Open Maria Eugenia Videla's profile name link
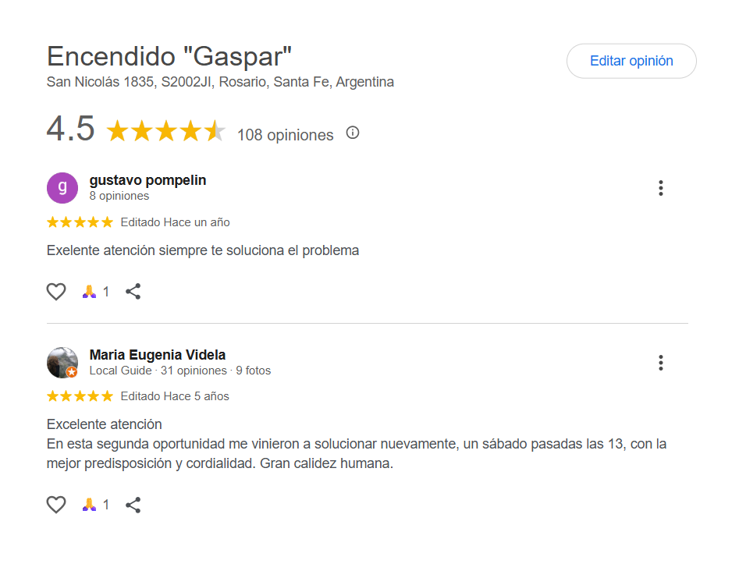The image size is (739, 564). tap(158, 355)
